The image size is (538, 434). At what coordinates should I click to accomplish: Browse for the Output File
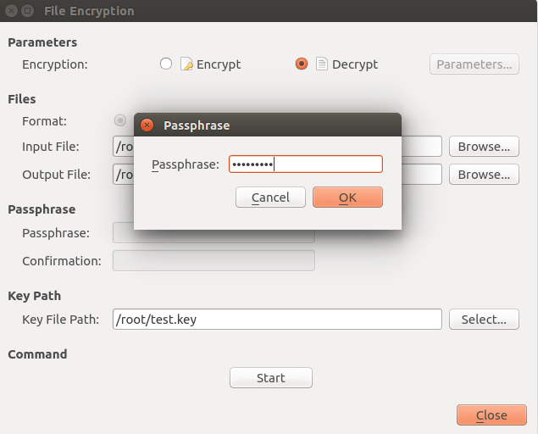click(484, 175)
